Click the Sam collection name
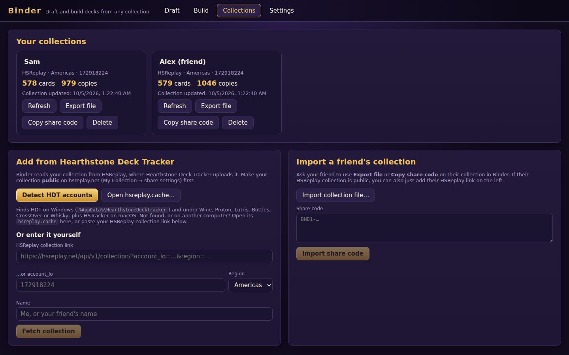This screenshot has width=569, height=355. [32, 62]
